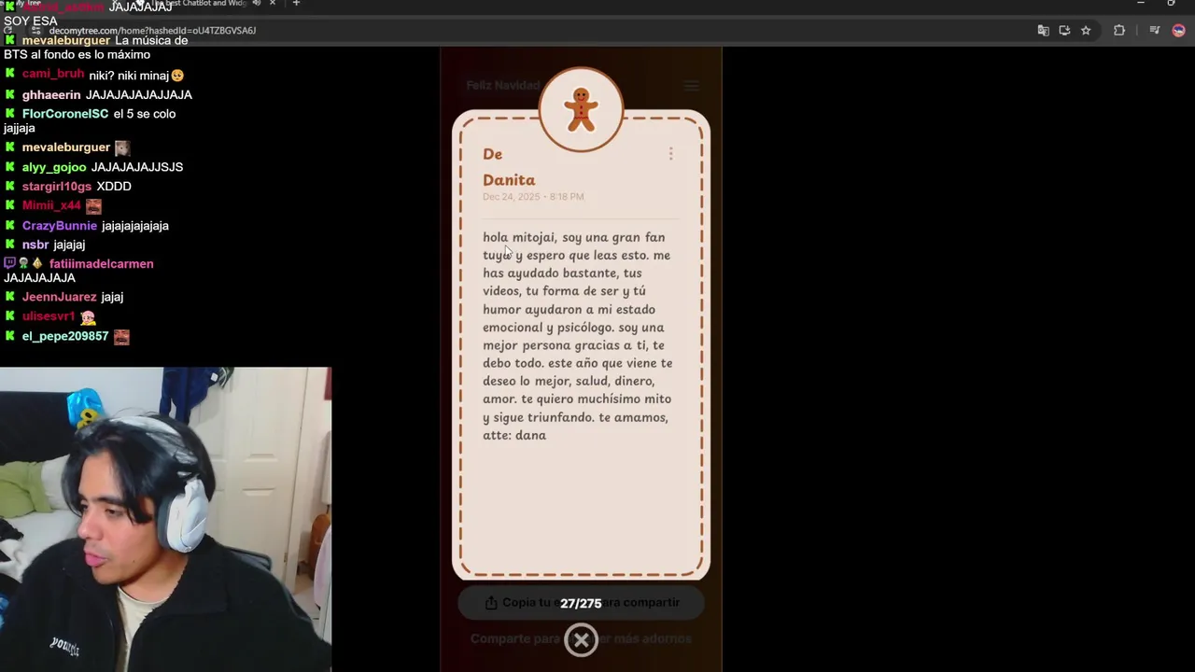Click the install app icon in address bar

1064,31
